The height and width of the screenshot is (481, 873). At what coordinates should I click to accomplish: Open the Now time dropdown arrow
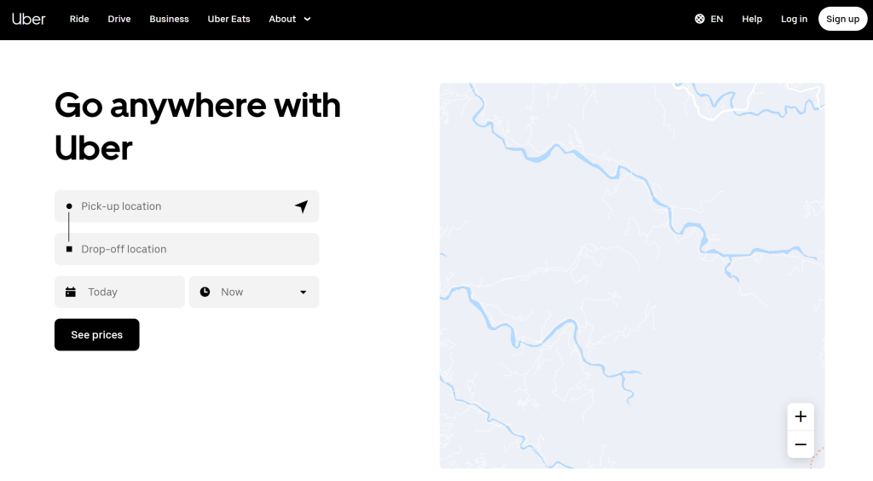(x=303, y=293)
